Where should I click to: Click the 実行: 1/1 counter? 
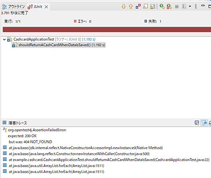(x=12, y=21)
